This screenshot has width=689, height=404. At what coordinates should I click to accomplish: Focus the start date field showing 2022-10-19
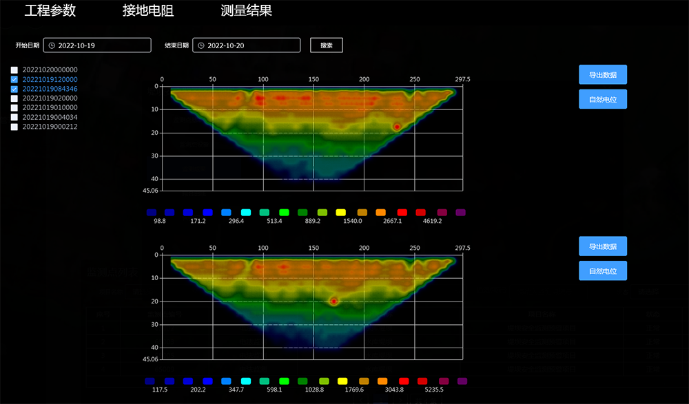[x=102, y=45]
